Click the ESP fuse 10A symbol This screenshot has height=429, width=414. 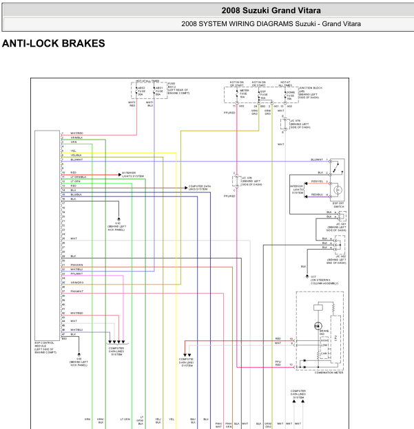(259, 94)
